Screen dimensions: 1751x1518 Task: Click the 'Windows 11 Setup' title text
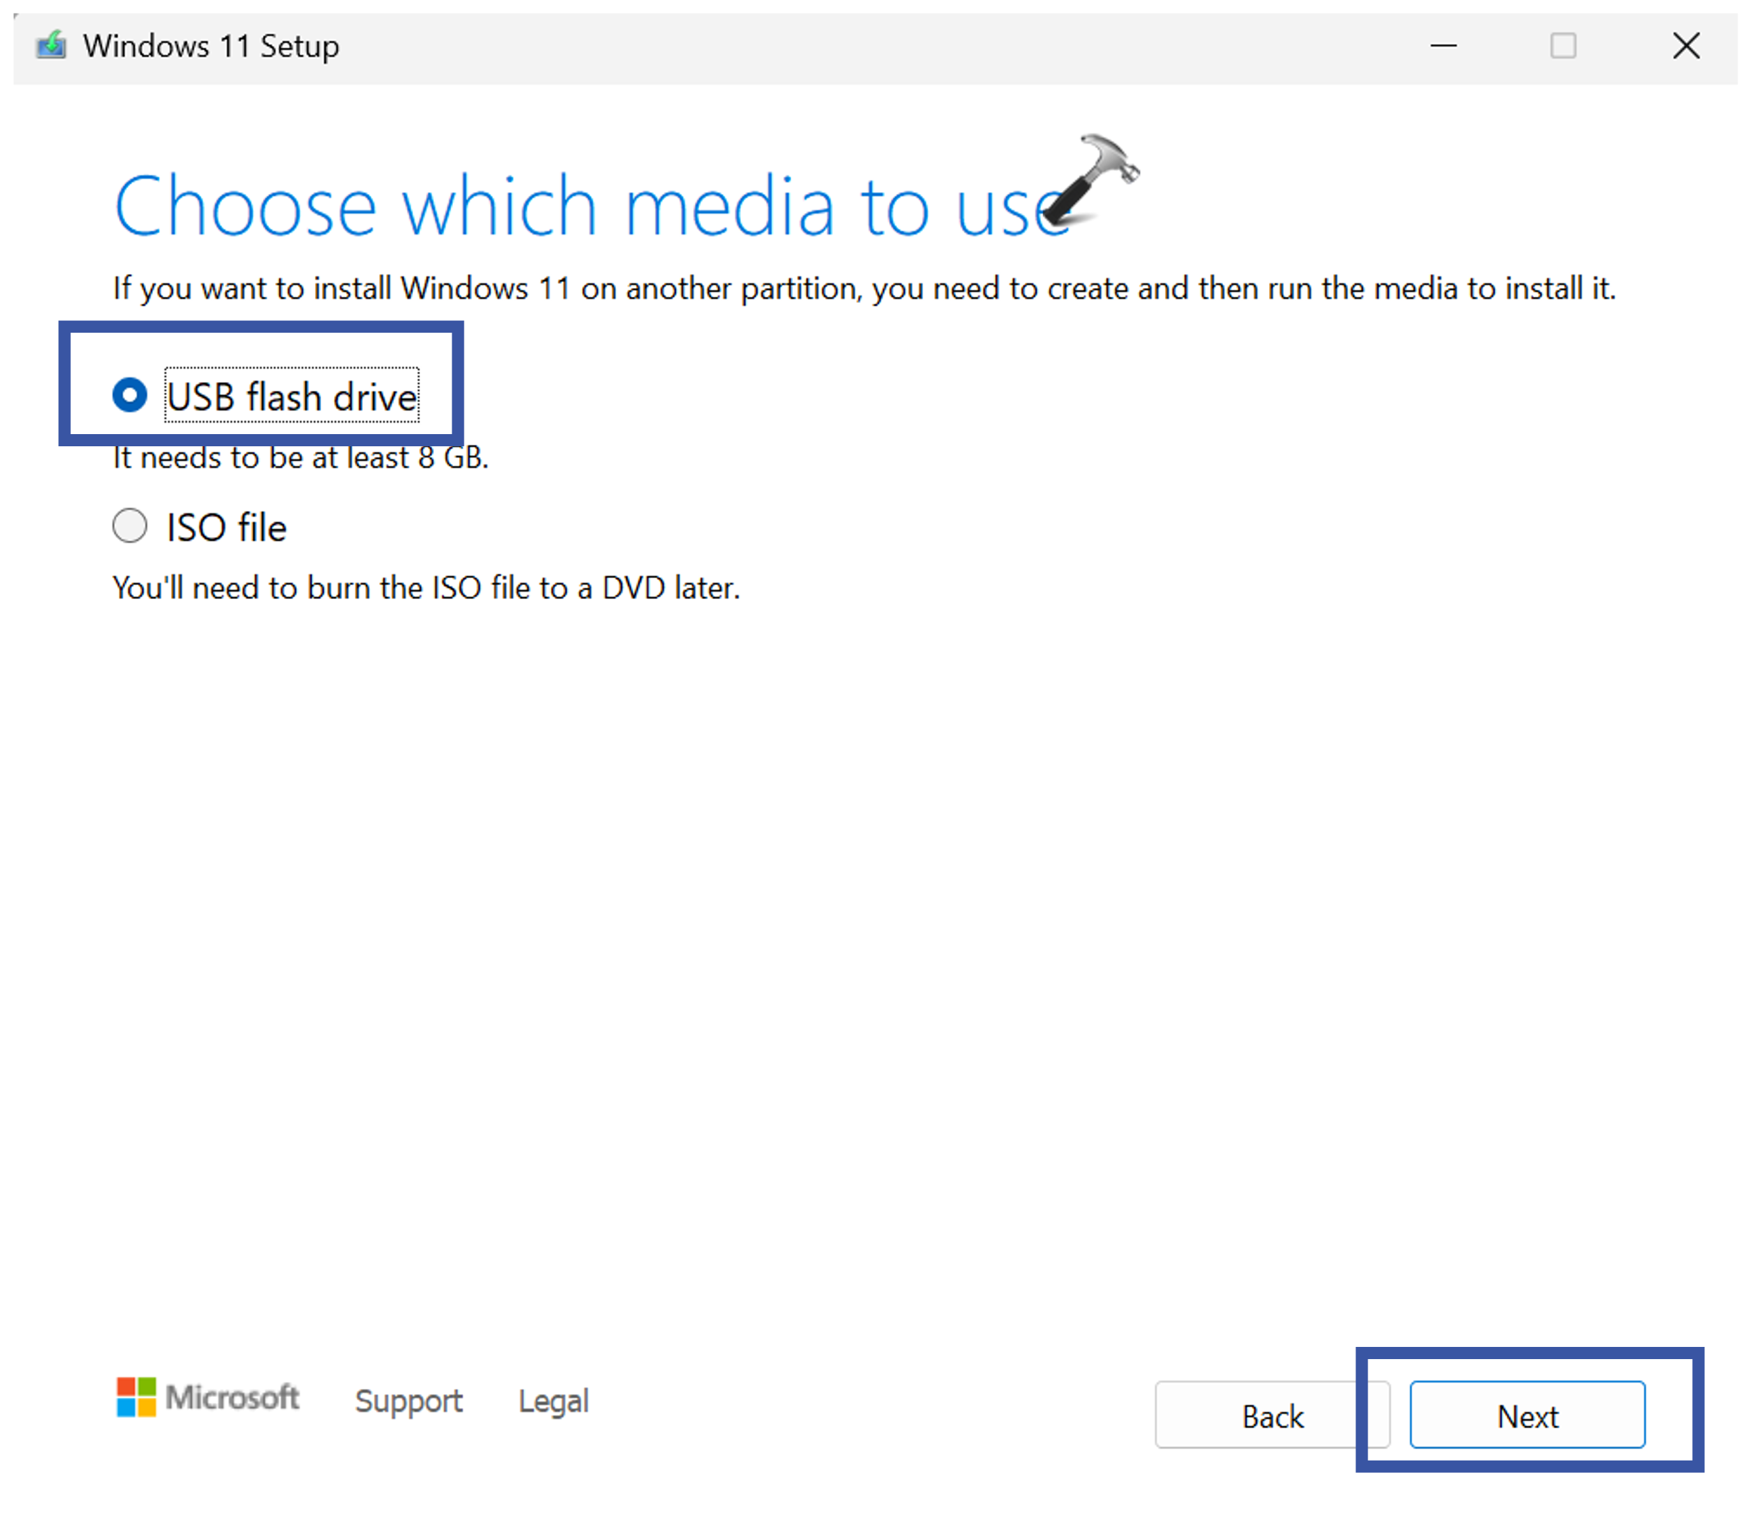[211, 46]
